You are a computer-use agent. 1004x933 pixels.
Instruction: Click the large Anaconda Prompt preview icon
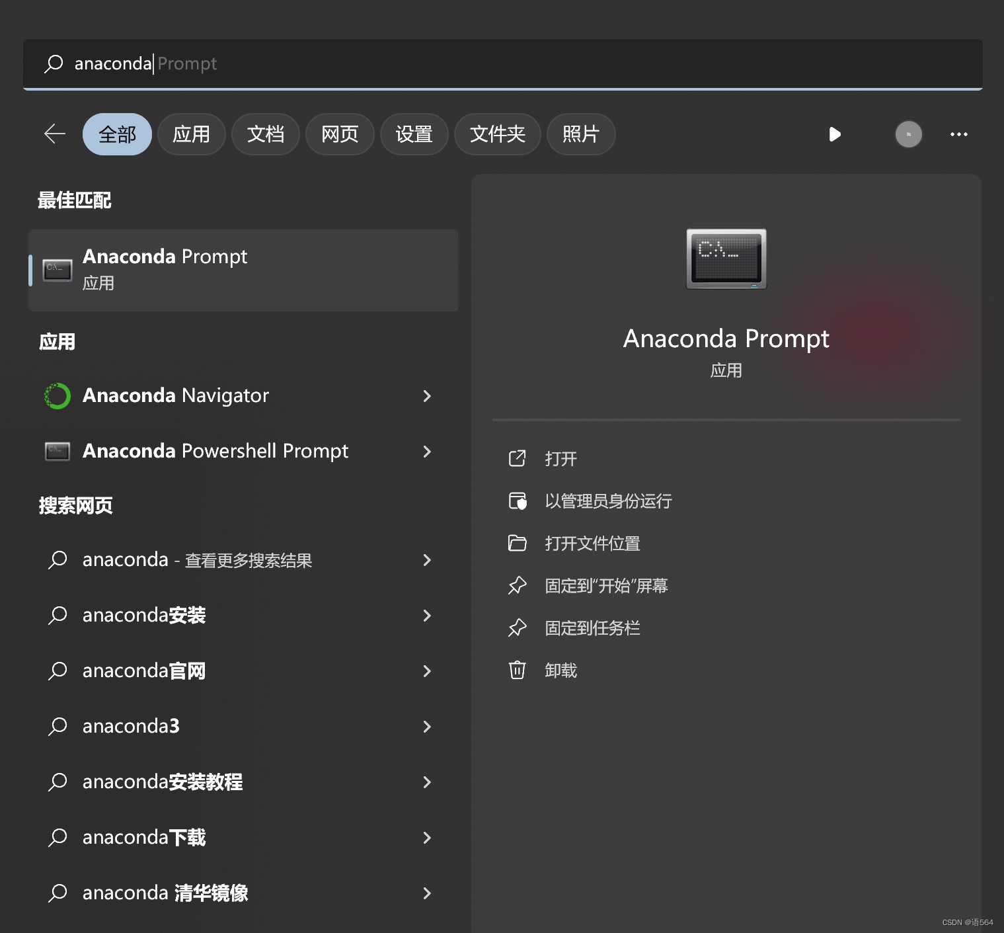pyautogui.click(x=726, y=259)
